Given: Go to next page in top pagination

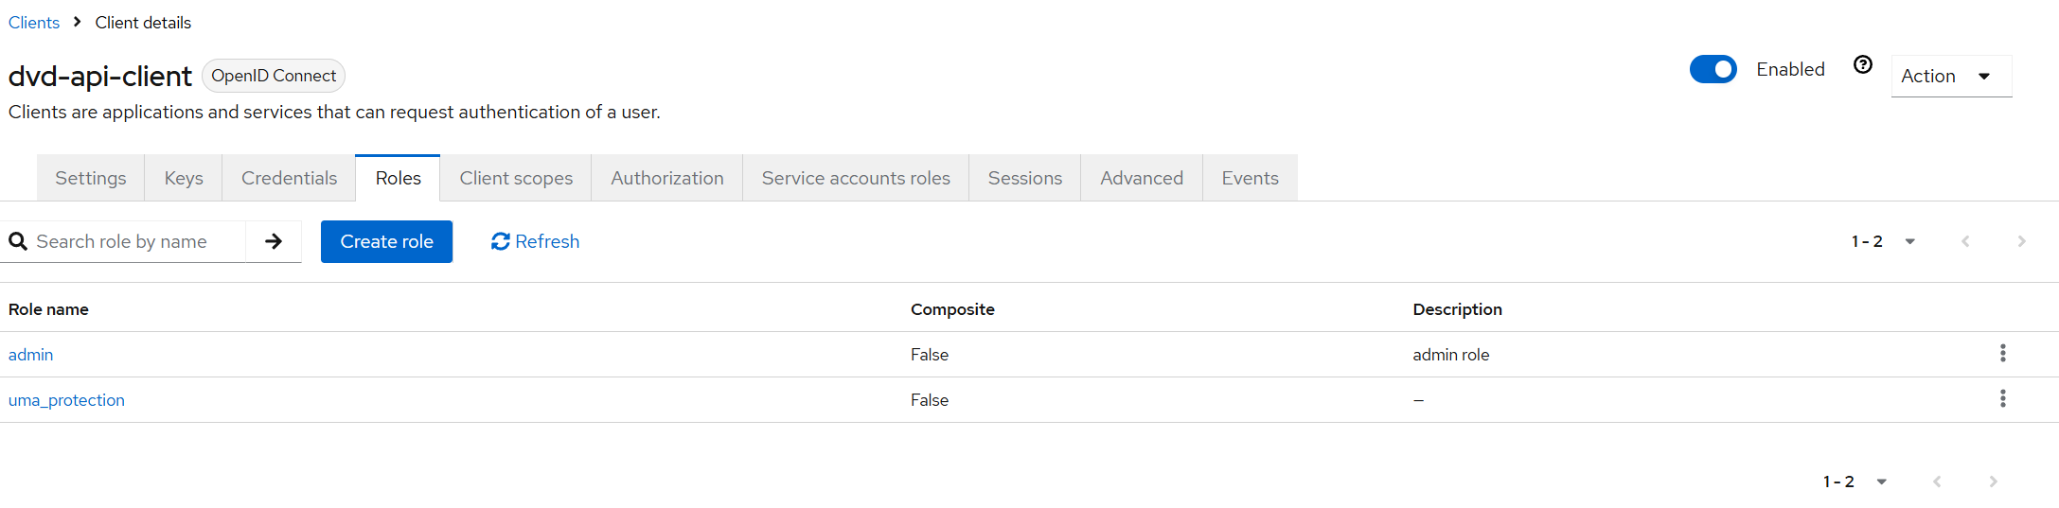Looking at the screenshot, I should click(x=2021, y=241).
